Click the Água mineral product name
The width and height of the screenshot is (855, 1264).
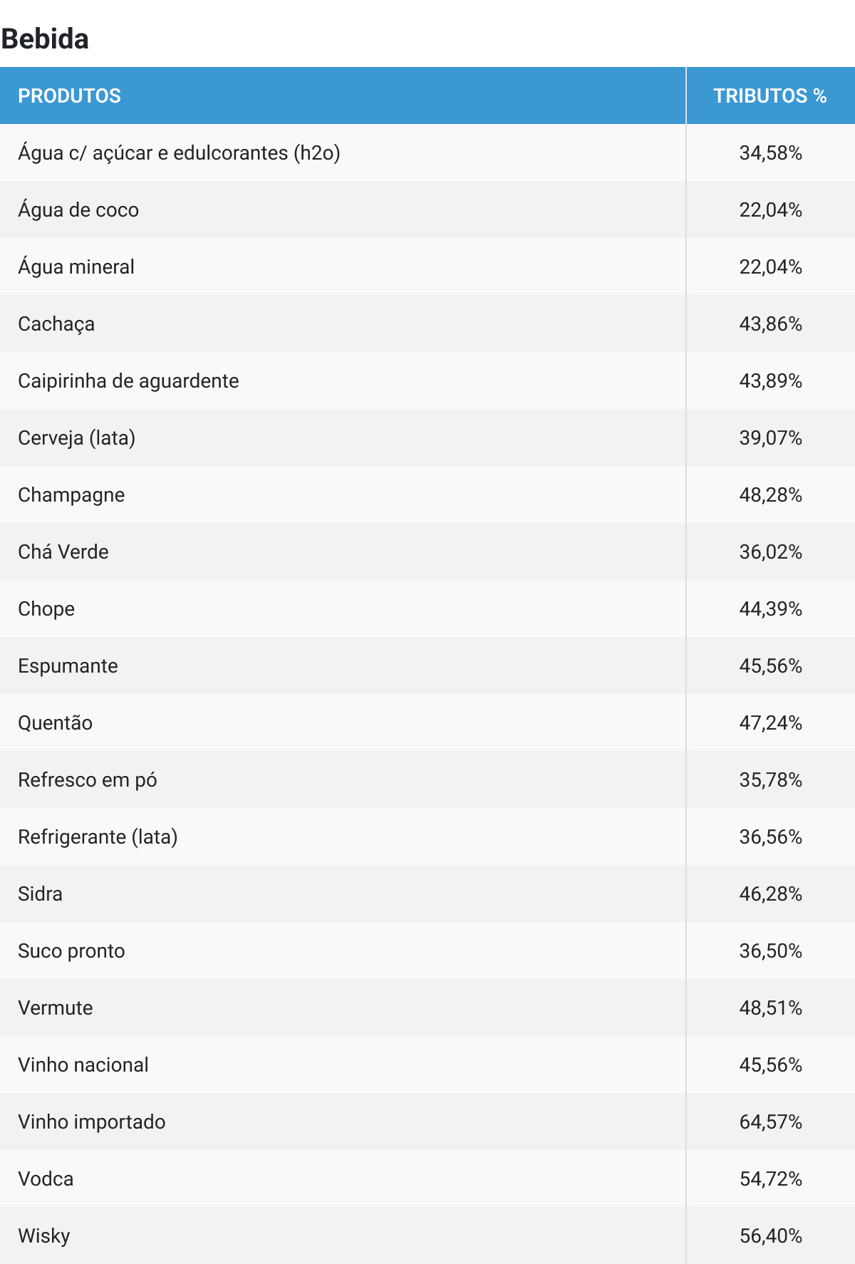(x=76, y=267)
